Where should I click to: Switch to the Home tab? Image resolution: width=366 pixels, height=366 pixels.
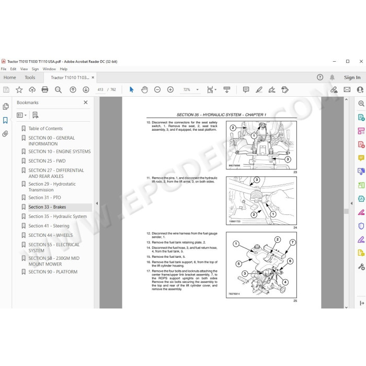click(x=9, y=77)
